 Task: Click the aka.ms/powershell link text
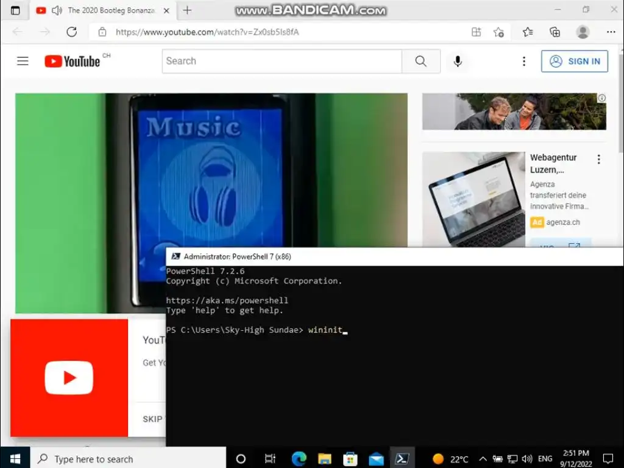[x=227, y=300]
